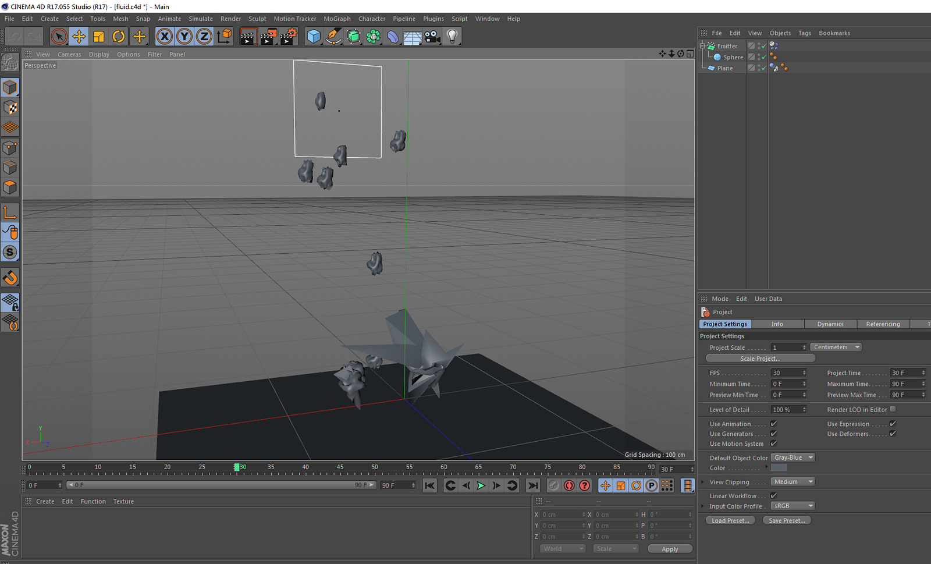This screenshot has width=931, height=564.
Task: Add a Cube primitive object
Action: coord(314,37)
